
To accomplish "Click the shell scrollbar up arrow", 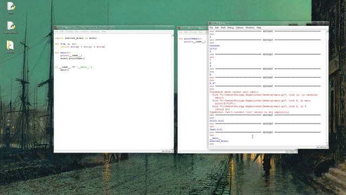I will (327, 31).
